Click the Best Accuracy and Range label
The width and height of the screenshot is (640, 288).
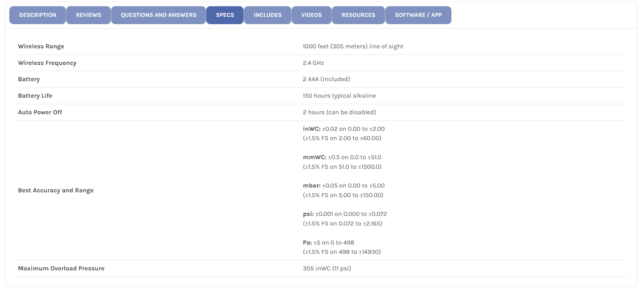click(56, 190)
